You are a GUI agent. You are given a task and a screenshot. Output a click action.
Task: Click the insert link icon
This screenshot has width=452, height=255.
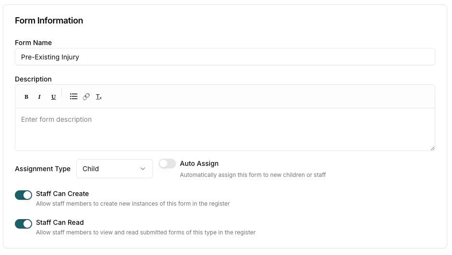[x=86, y=96]
